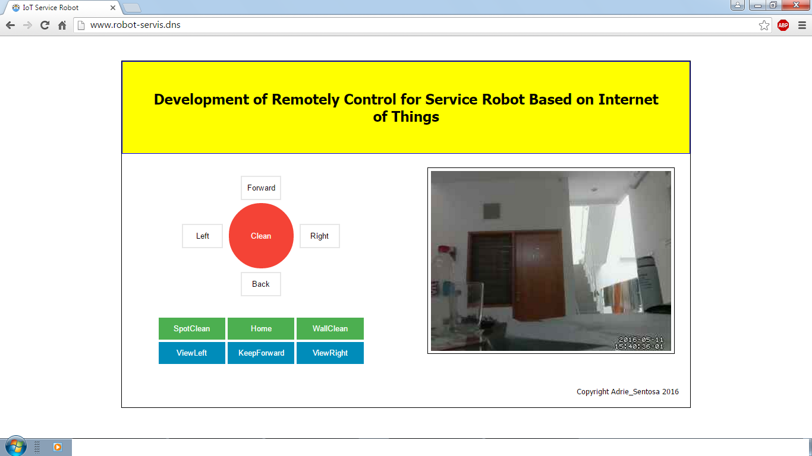Activate SpotClean mode
812x456 pixels.
[x=192, y=328]
